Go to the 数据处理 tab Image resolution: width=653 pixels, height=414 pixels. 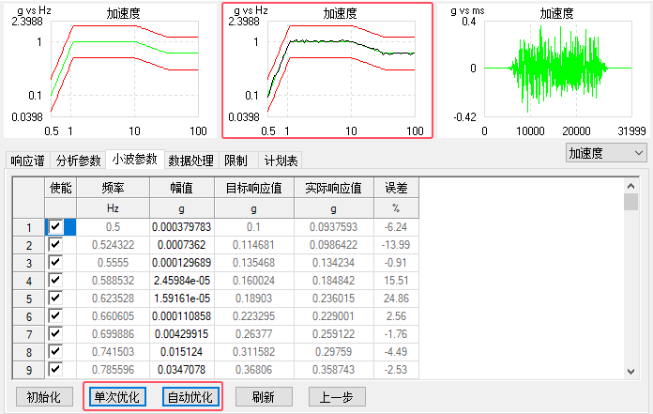pyautogui.click(x=190, y=161)
